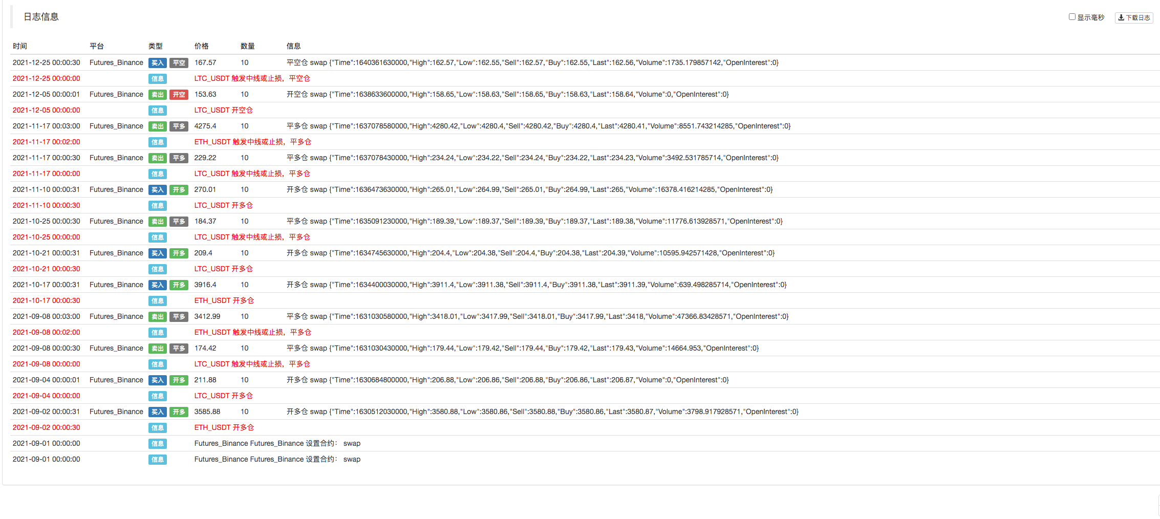Click 平多 badge in the 4275.4 price row
This screenshot has width=1160, height=519.
(179, 126)
